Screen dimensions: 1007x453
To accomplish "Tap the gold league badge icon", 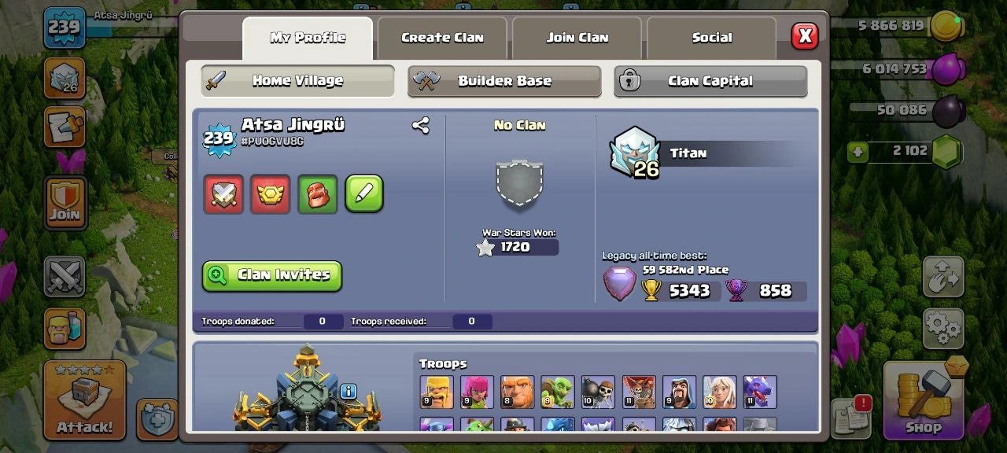I will click(x=271, y=194).
